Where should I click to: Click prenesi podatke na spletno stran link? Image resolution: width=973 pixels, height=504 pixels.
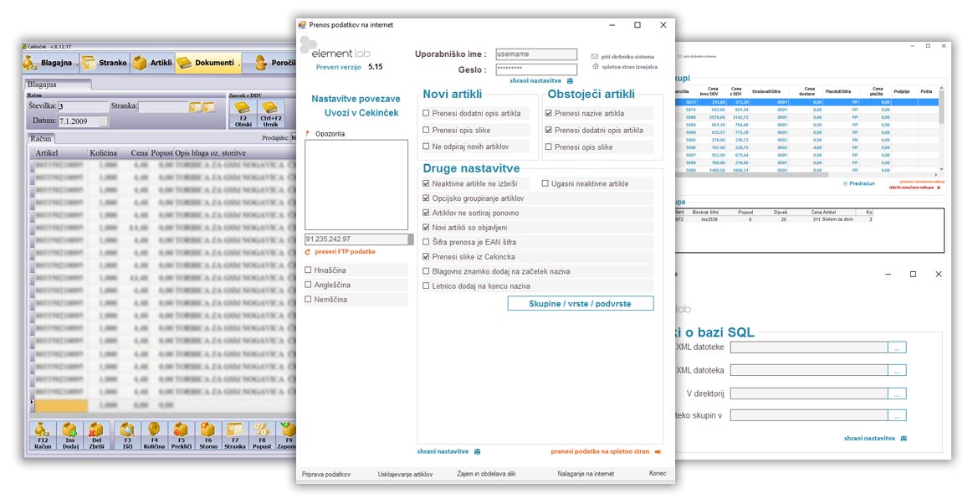pos(600,452)
